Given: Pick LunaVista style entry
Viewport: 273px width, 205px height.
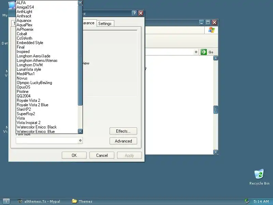Looking at the screenshot, I should pos(47,69).
